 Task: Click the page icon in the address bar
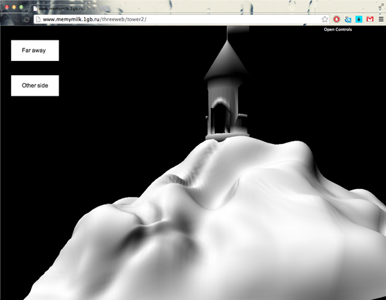tap(38, 19)
